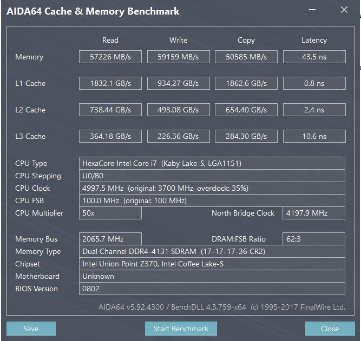
Task: Click the Close button at bottom
Action: (330, 329)
